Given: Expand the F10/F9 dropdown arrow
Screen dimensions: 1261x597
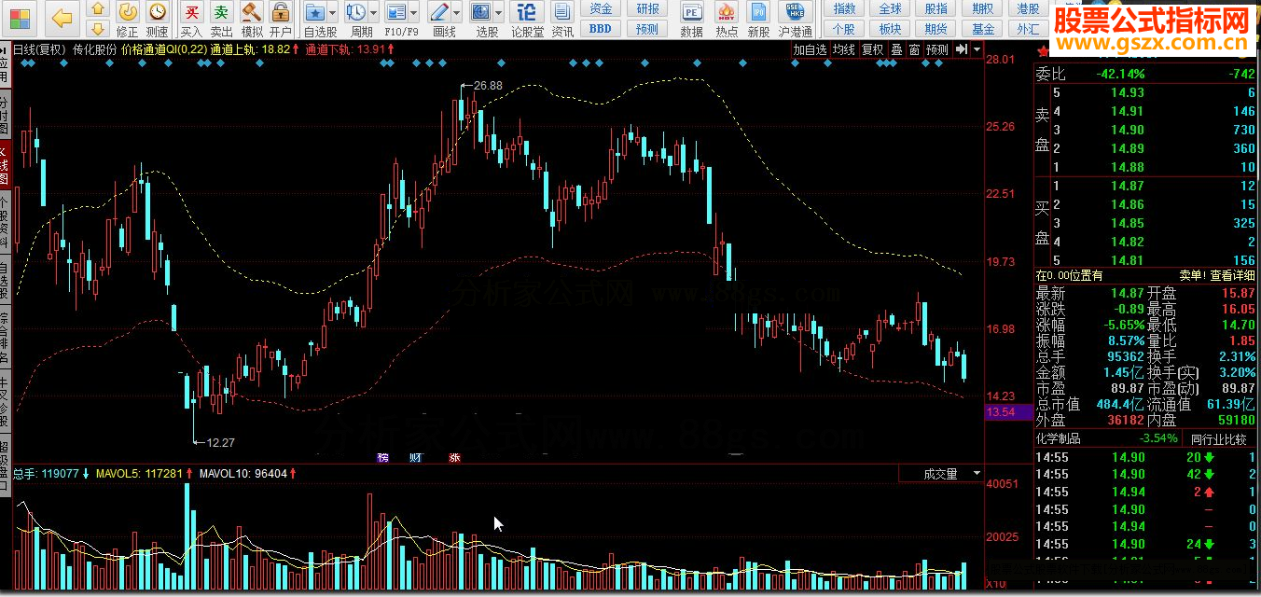Looking at the screenshot, I should pos(414,13).
